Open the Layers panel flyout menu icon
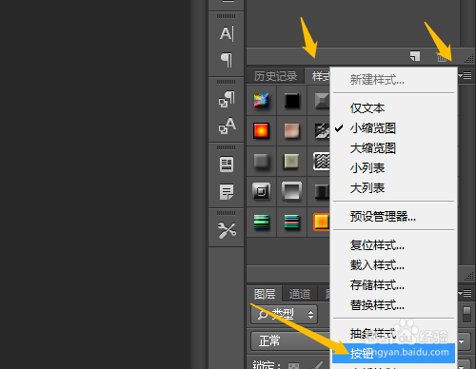The height and width of the screenshot is (369, 476). (x=466, y=294)
